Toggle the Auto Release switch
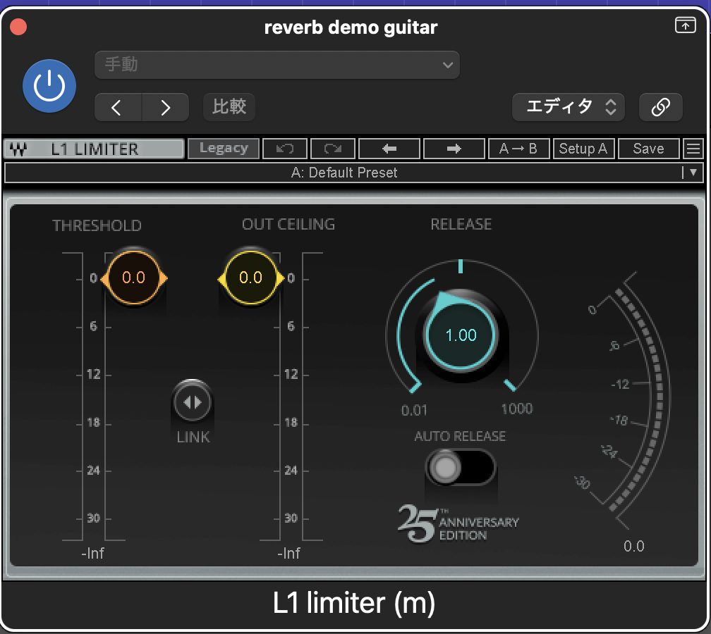This screenshot has width=711, height=634. pos(460,467)
